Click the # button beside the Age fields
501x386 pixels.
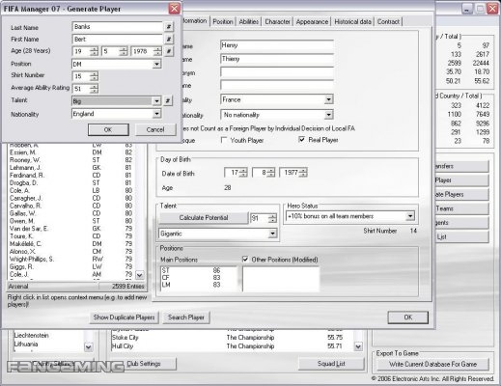coord(168,51)
